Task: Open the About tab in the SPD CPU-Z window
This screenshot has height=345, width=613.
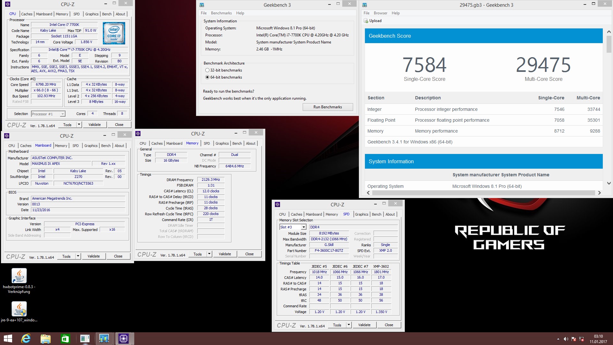Action: pyautogui.click(x=390, y=214)
